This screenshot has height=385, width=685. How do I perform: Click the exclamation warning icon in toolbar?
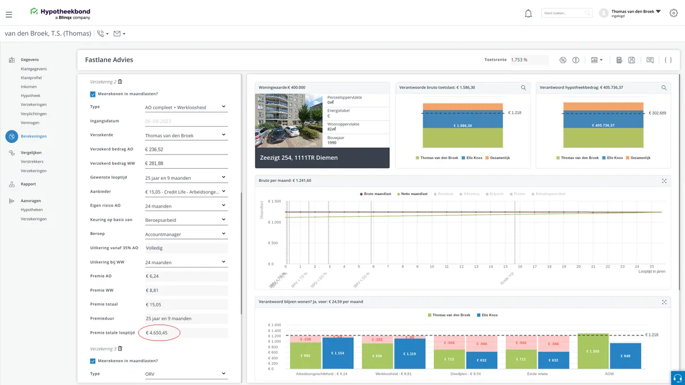[576, 60]
